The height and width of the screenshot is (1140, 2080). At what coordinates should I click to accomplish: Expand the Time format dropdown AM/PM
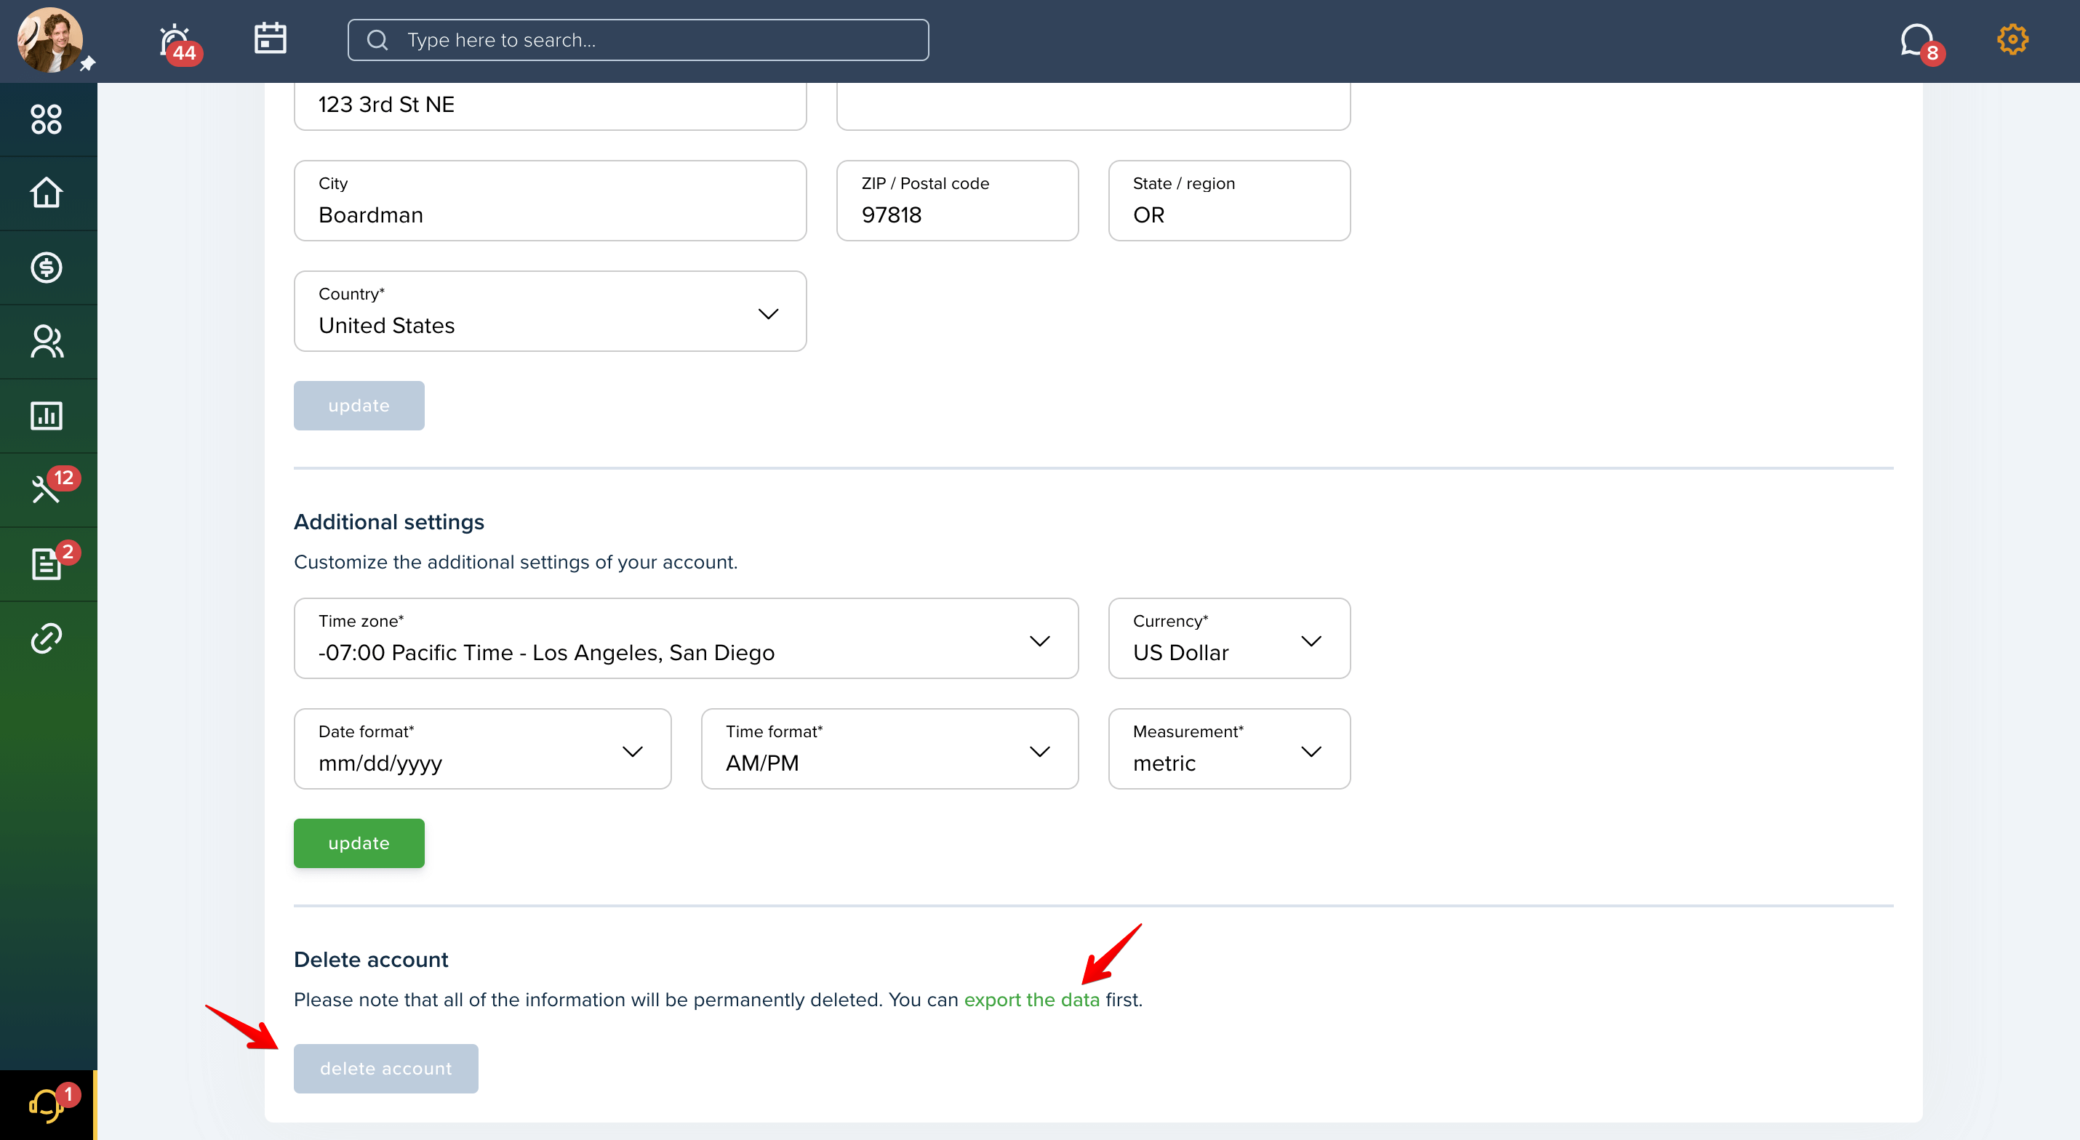(889, 748)
